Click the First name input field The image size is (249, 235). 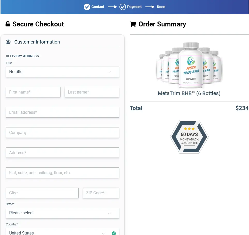33,92
